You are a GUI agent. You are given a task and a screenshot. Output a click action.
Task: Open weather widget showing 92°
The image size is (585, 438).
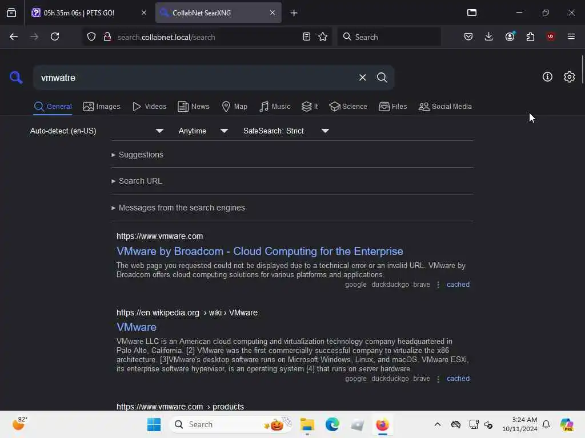click(x=19, y=424)
